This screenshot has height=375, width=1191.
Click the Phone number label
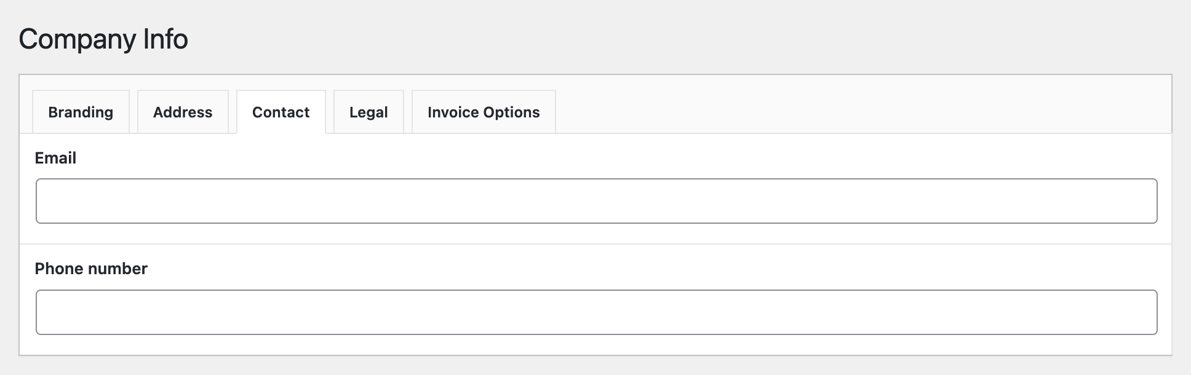[x=91, y=269]
